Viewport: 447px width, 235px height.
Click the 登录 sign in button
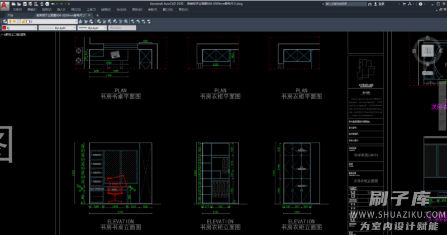point(381,3)
